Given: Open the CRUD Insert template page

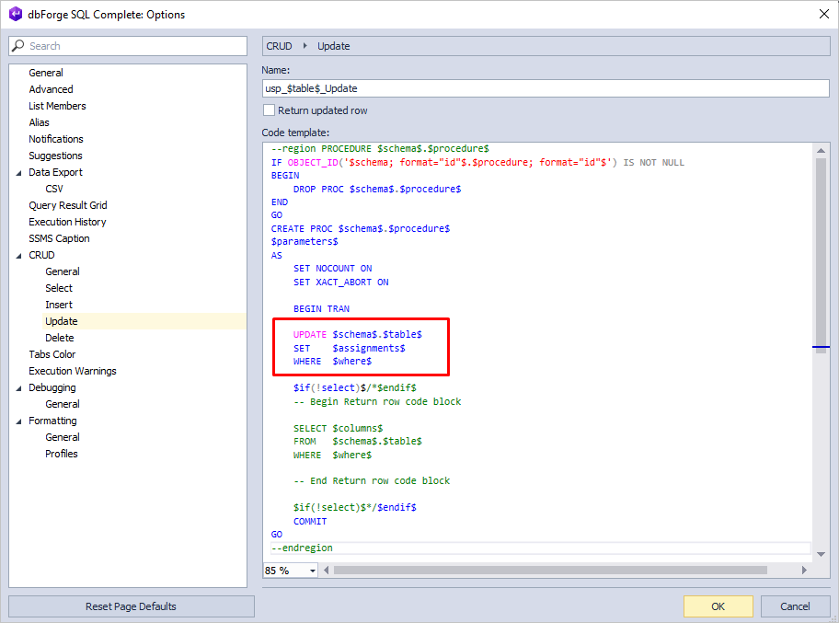Looking at the screenshot, I should pyautogui.click(x=59, y=306).
